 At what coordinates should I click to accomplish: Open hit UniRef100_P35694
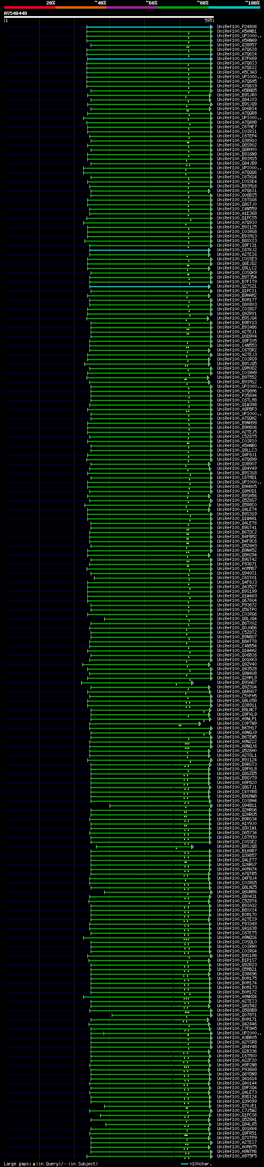[x=236, y=395]
